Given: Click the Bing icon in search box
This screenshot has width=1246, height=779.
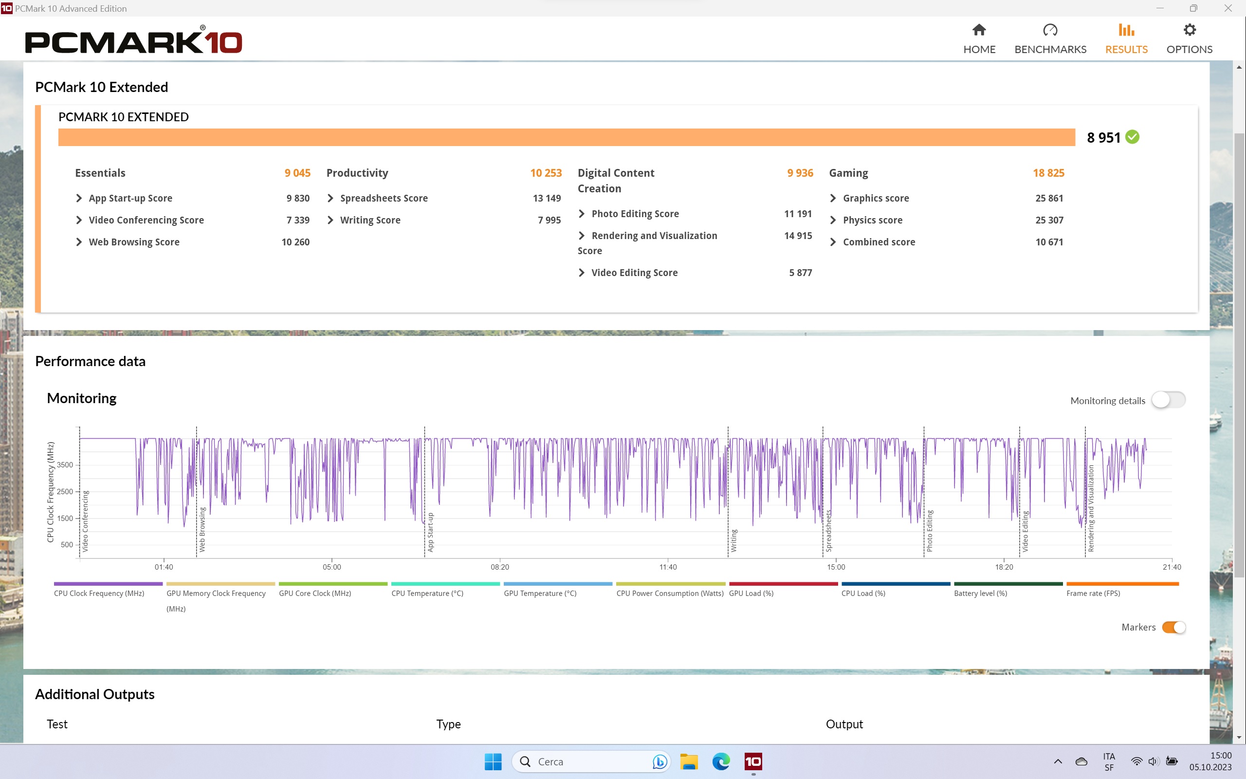Looking at the screenshot, I should (660, 761).
